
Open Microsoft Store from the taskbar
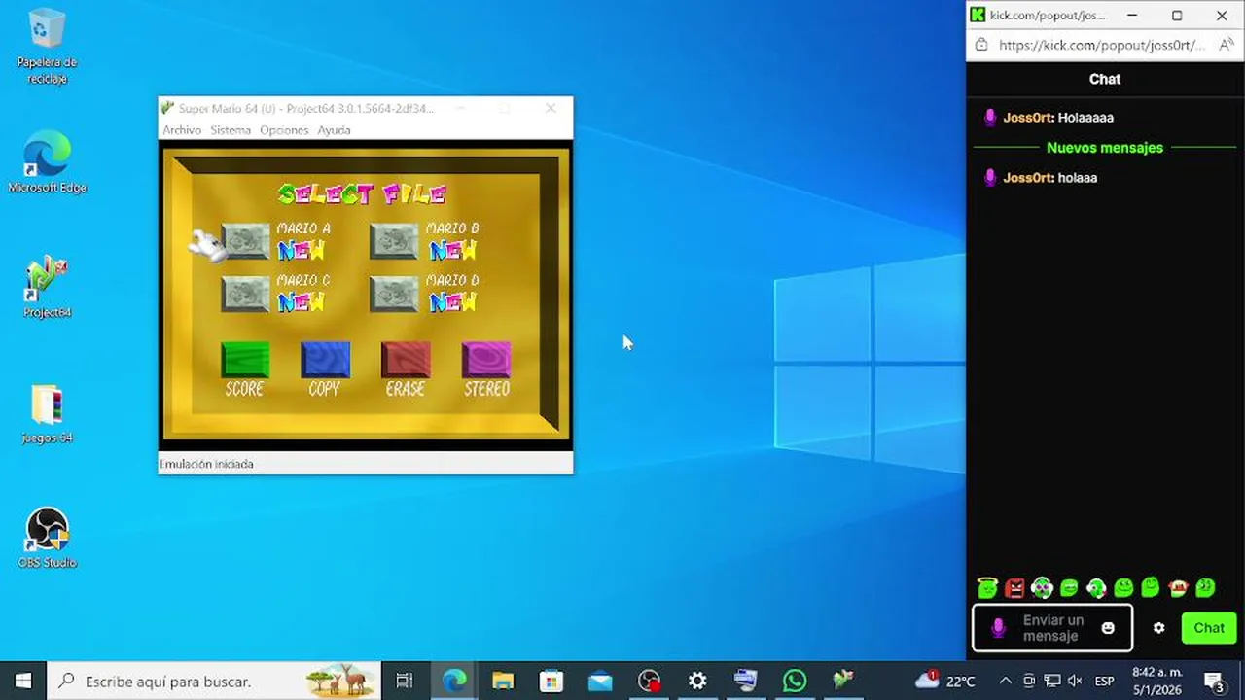(551, 681)
